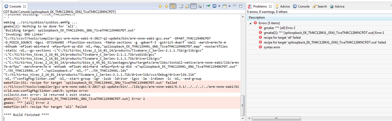
Task: Go to next error in build console
Action: 160,6
